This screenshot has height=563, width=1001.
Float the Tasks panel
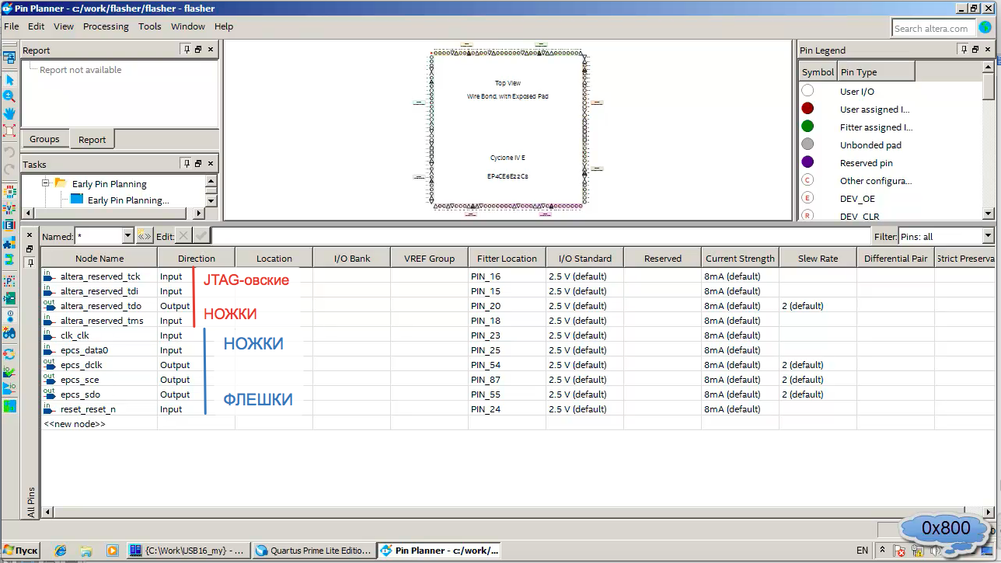click(198, 163)
